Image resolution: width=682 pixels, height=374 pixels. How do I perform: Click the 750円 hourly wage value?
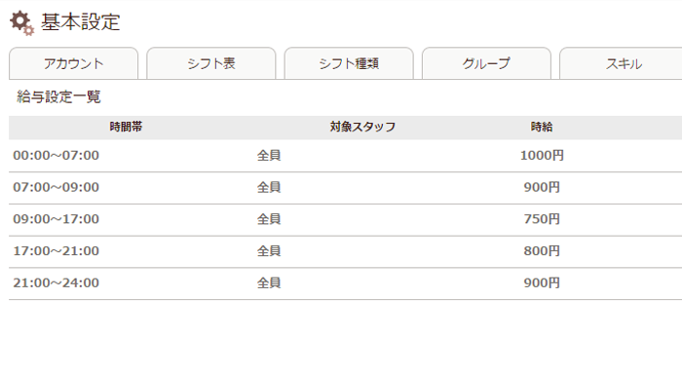pyautogui.click(x=542, y=219)
